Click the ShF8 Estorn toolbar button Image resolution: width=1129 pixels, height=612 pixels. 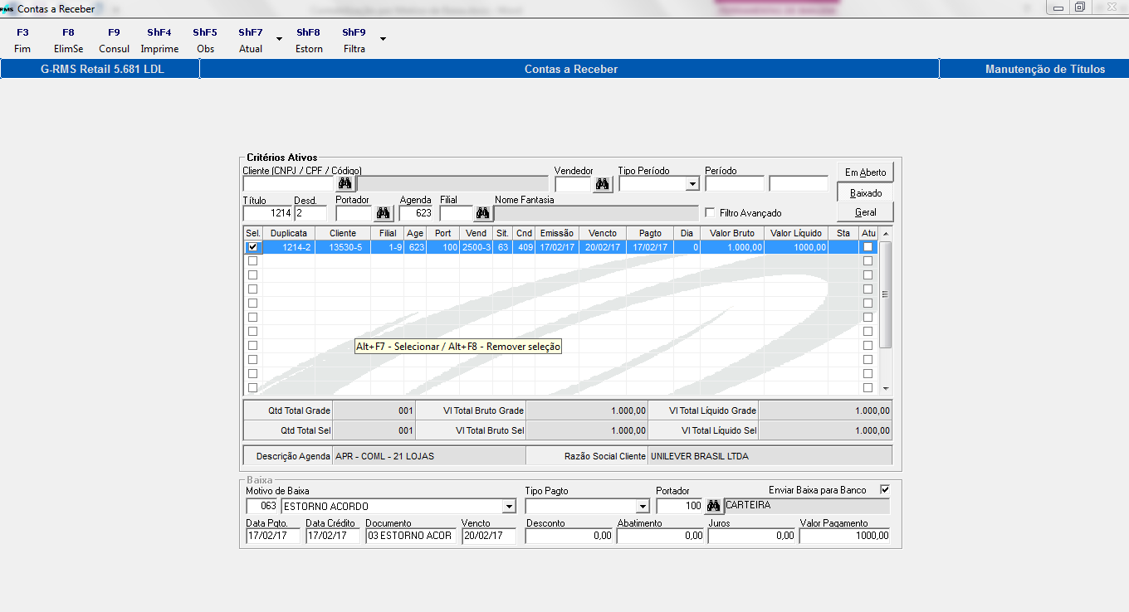(309, 41)
